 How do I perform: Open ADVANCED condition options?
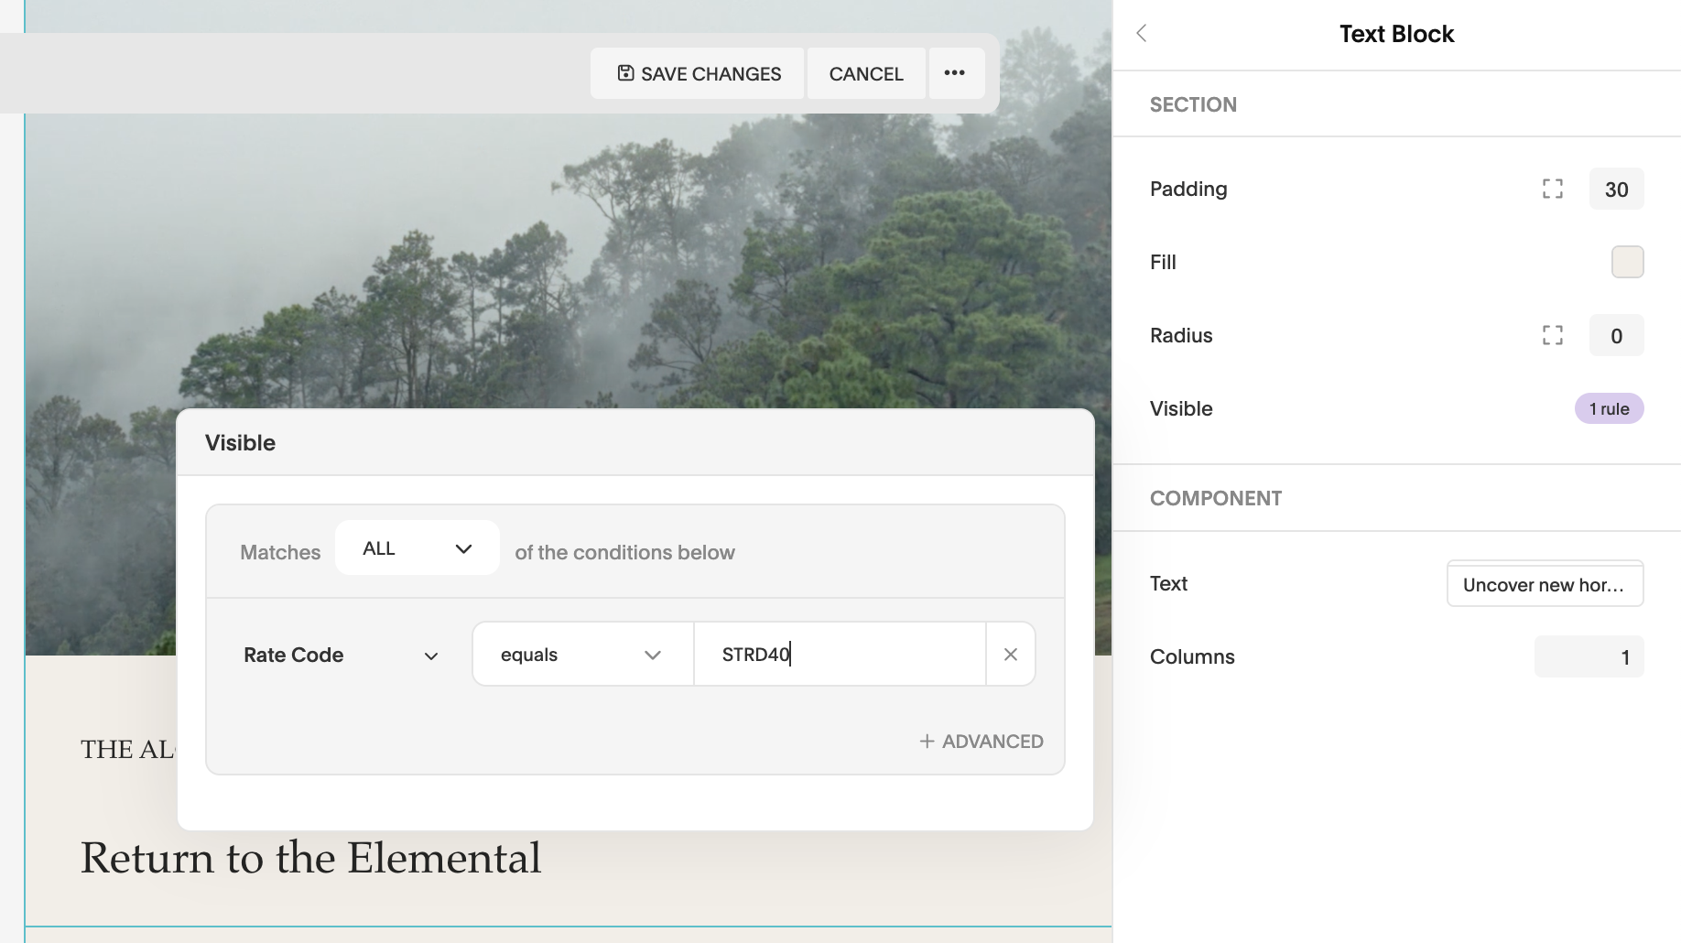(x=981, y=741)
